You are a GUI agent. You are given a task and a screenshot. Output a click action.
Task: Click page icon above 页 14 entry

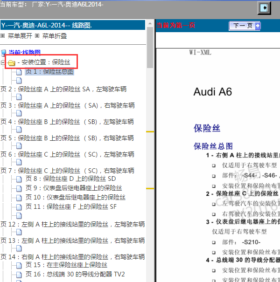pos(19,248)
